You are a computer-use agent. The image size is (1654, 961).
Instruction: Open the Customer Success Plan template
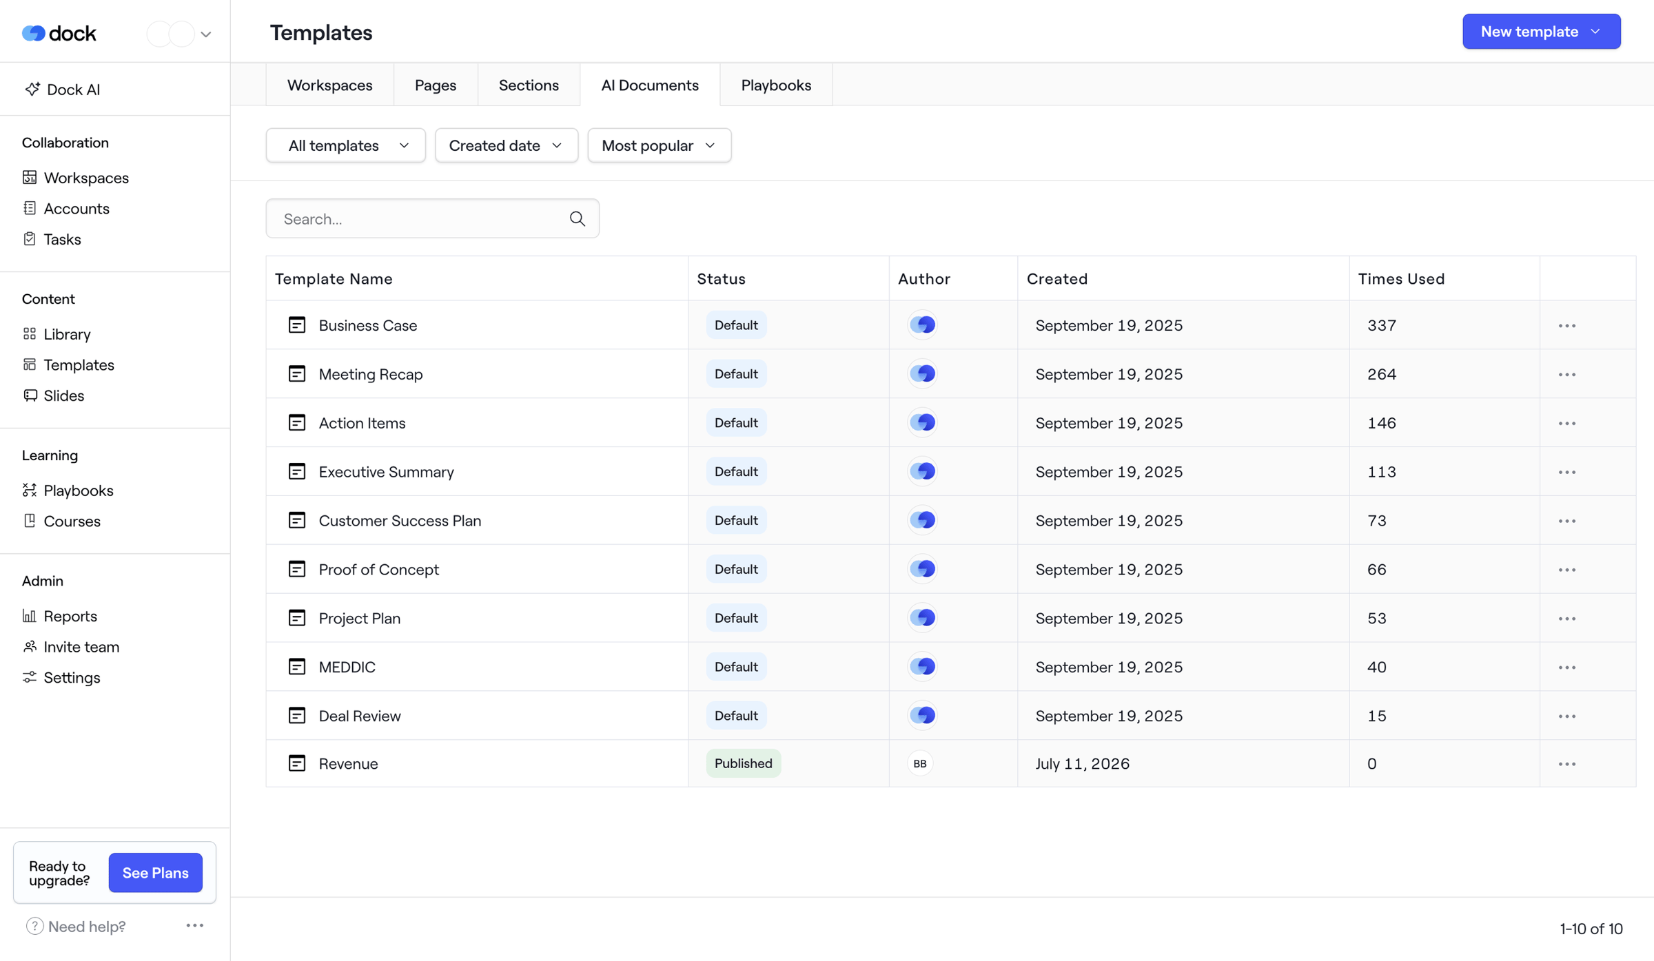[x=400, y=521]
